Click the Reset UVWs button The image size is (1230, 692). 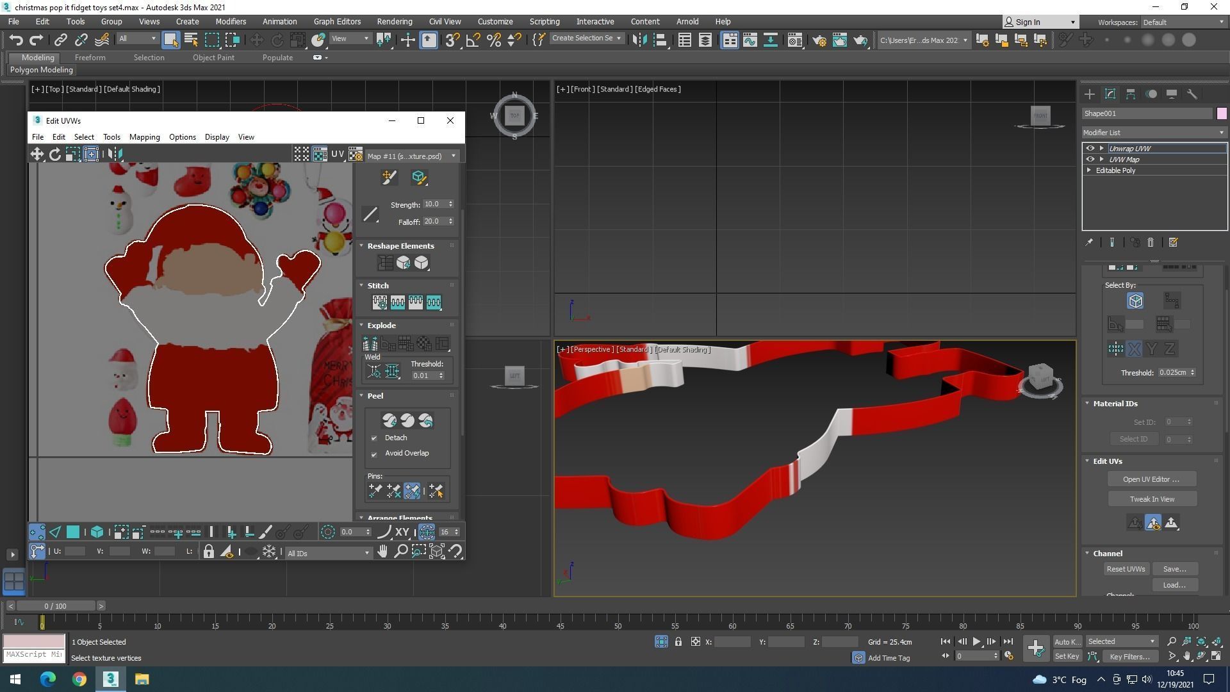click(x=1126, y=569)
